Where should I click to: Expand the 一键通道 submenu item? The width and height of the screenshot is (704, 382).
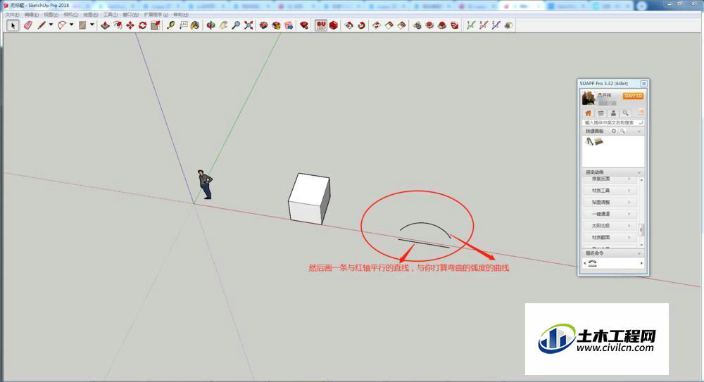[x=610, y=214]
